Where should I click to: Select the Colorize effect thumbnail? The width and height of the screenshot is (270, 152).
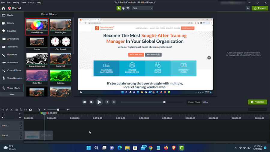(x=61, y=77)
